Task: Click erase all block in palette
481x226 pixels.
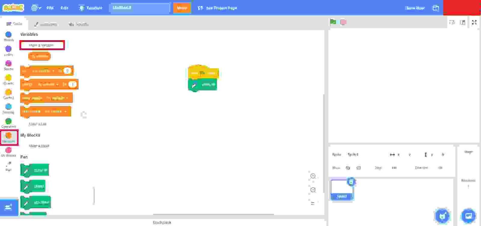Action: [35, 170]
